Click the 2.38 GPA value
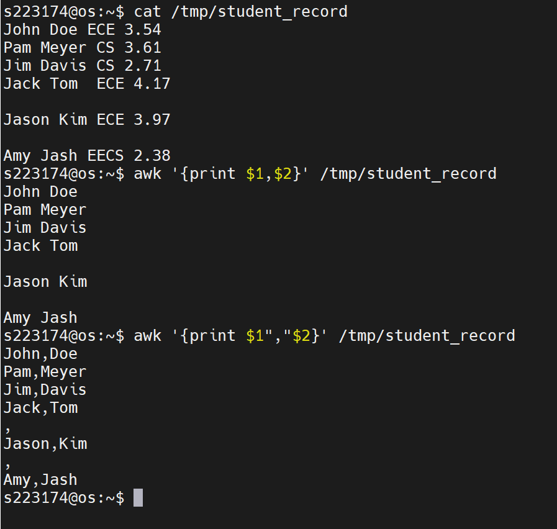The height and width of the screenshot is (529, 557). (152, 155)
